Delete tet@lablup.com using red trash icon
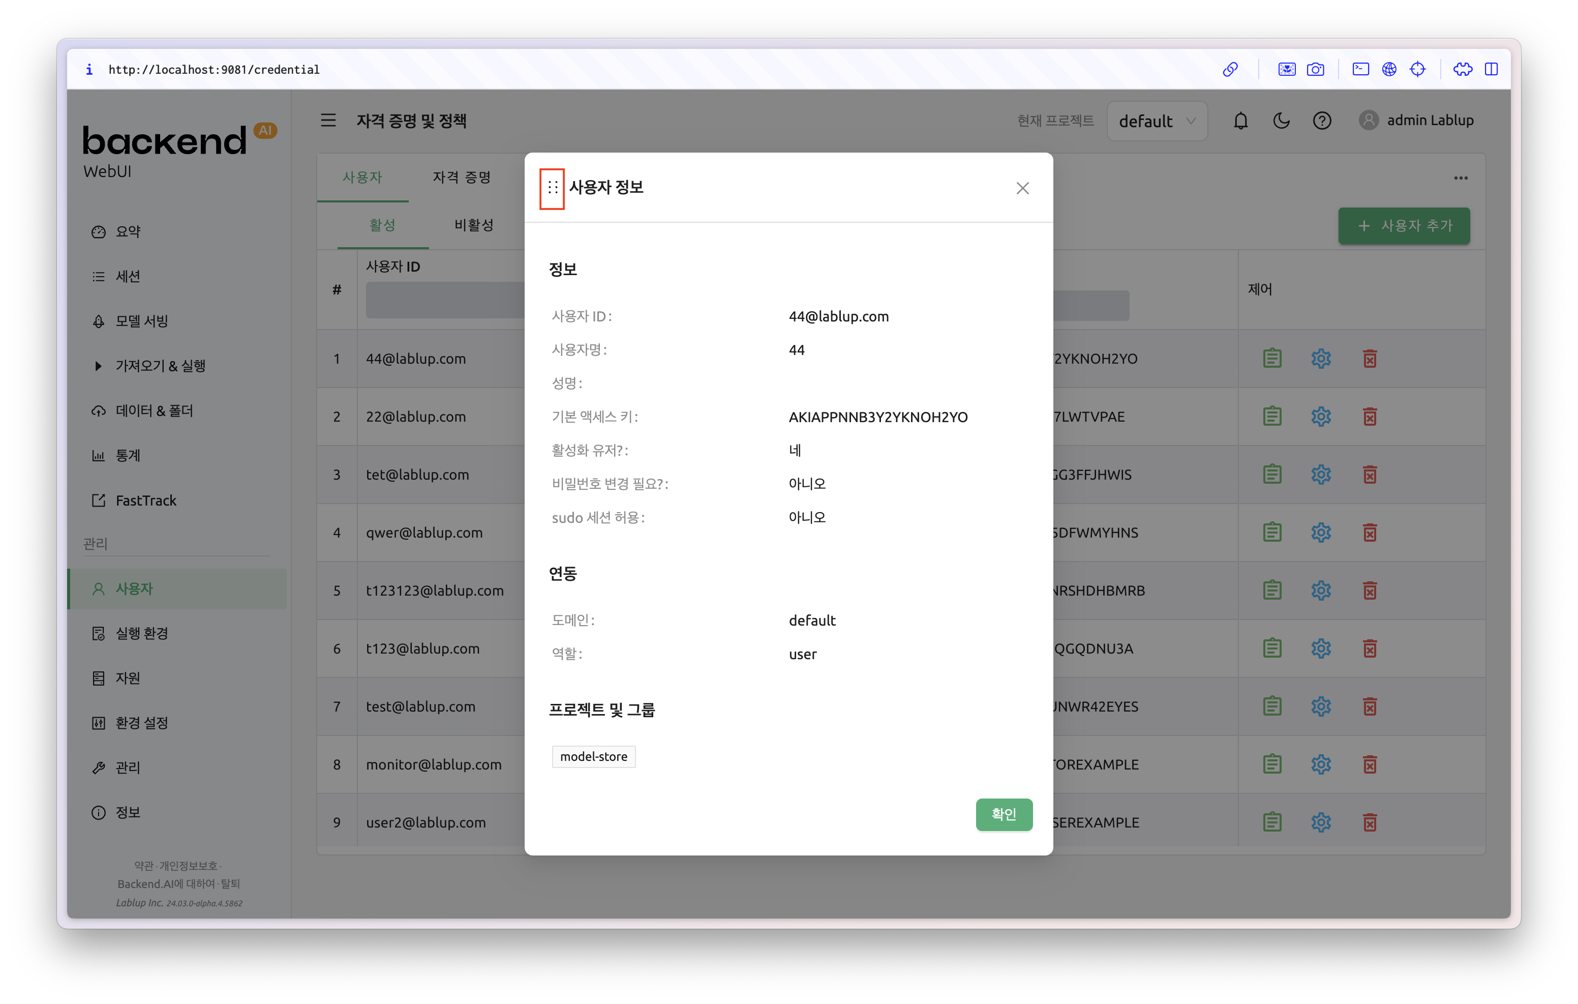Image resolution: width=1578 pixels, height=1004 pixels. (1369, 475)
